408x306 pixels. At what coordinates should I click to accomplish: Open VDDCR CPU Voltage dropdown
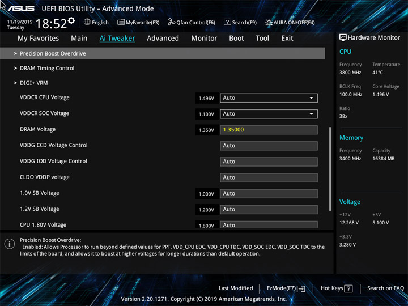tap(269, 98)
